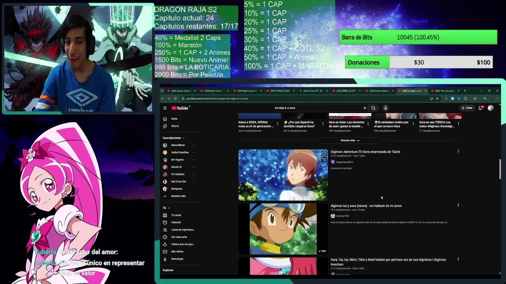Screen dimensions: 506x284
Task: Open options for Sora, Tai, Izzy video
Action: (458, 259)
